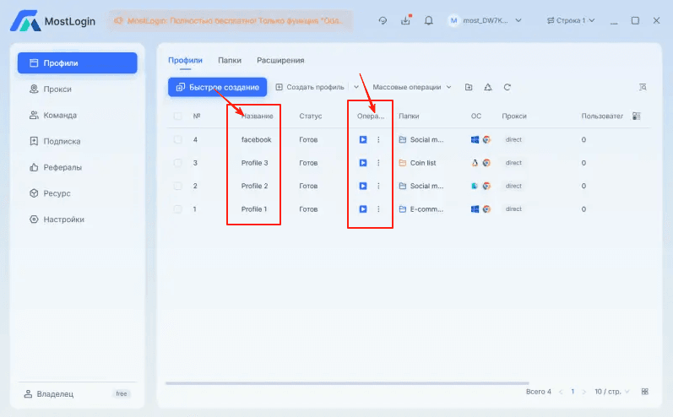Open the Строка 1 line selector
Viewport: 673px width, 417px height.
[571, 20]
